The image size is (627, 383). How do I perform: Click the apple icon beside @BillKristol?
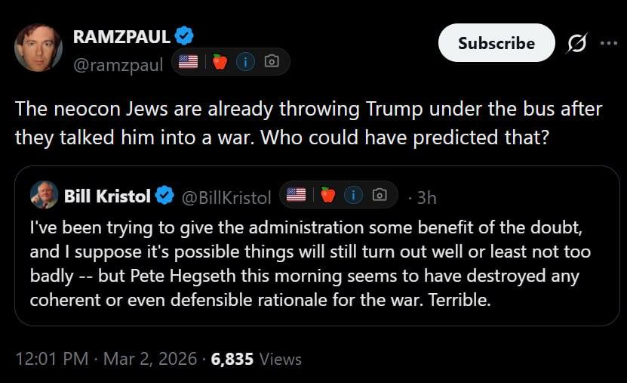327,195
